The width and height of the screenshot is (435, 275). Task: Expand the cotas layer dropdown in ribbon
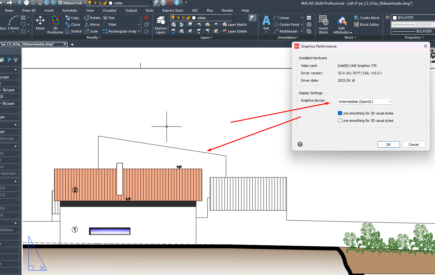point(234,18)
